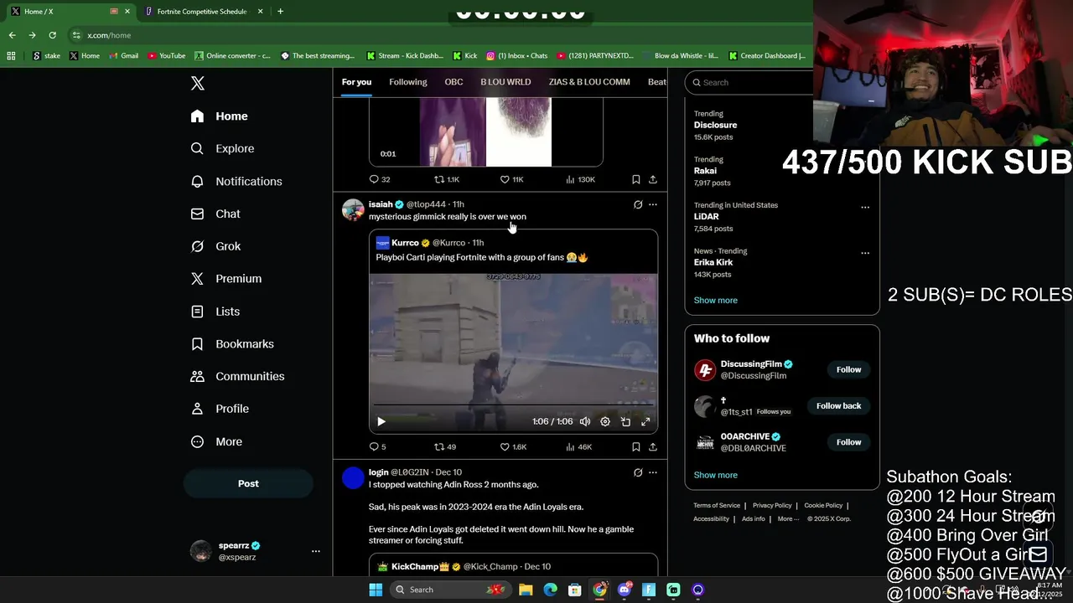Open more options on login's post
Screen dimensions: 1073x603
pyautogui.click(x=653, y=472)
